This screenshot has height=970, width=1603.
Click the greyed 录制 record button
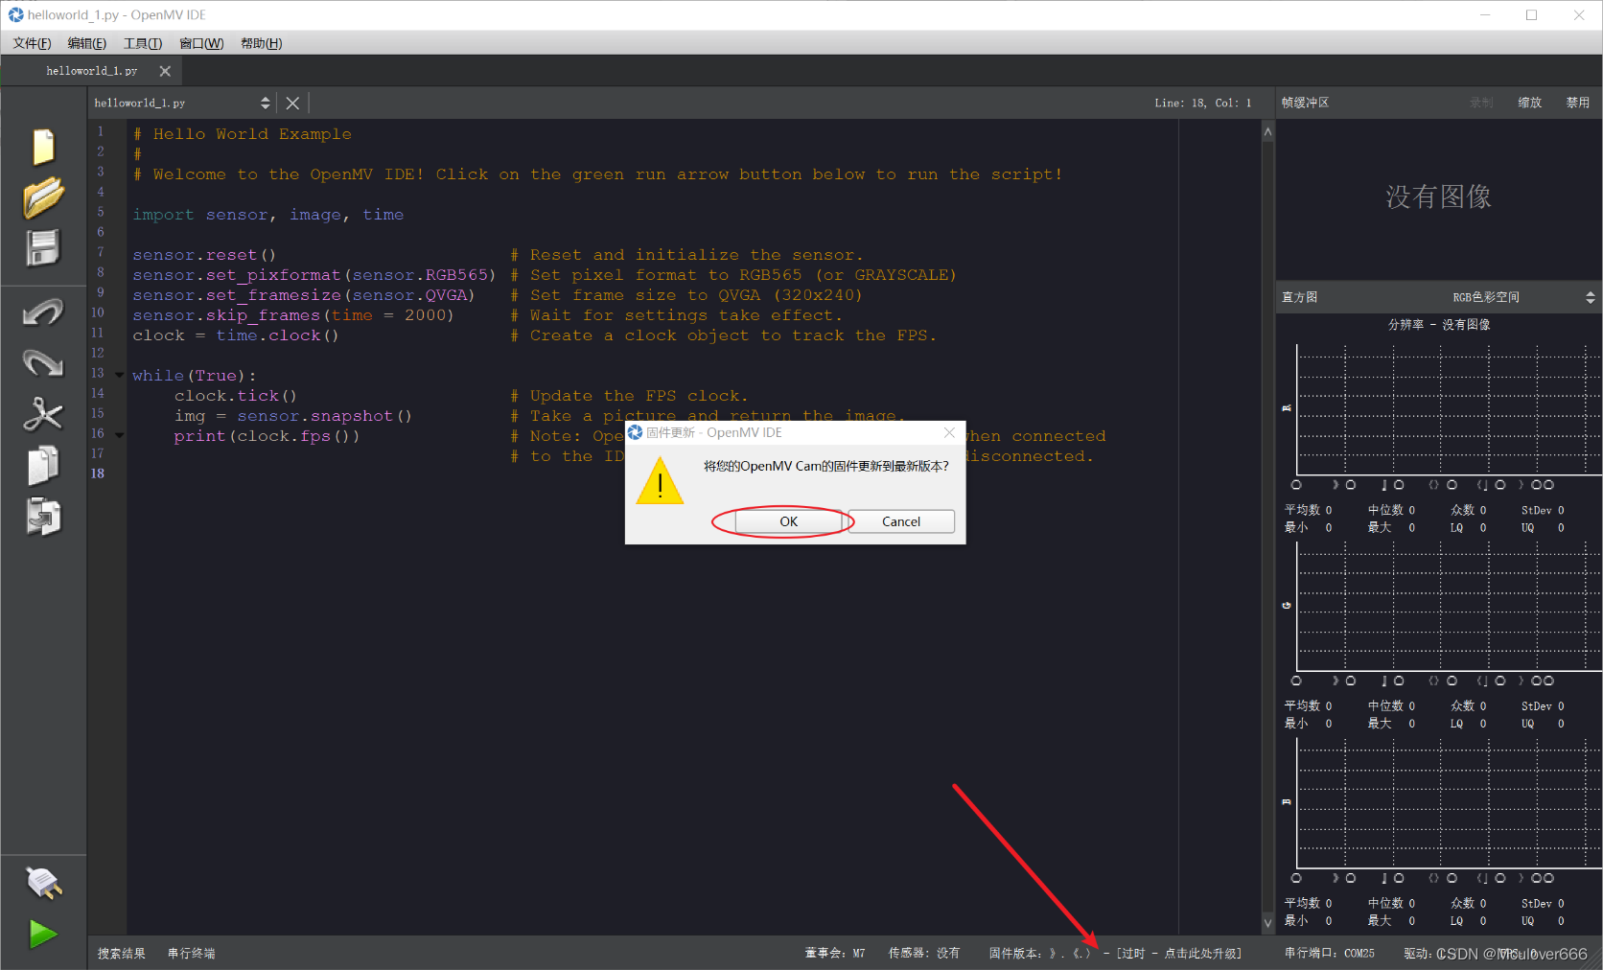point(1481,103)
